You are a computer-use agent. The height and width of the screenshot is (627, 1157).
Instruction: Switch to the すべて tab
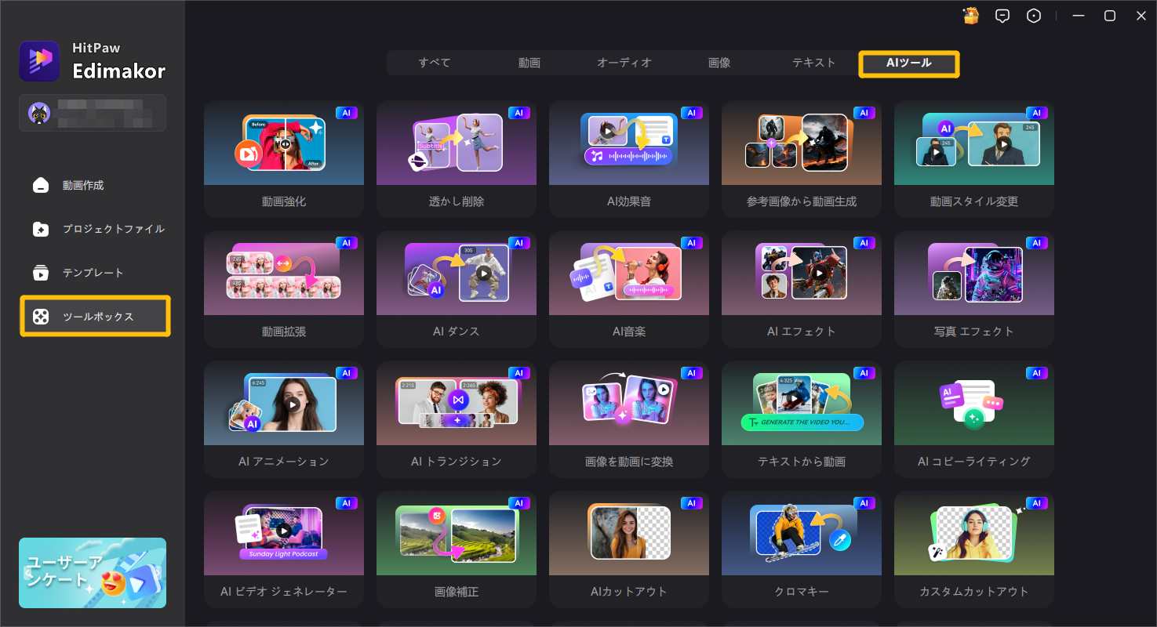434,63
